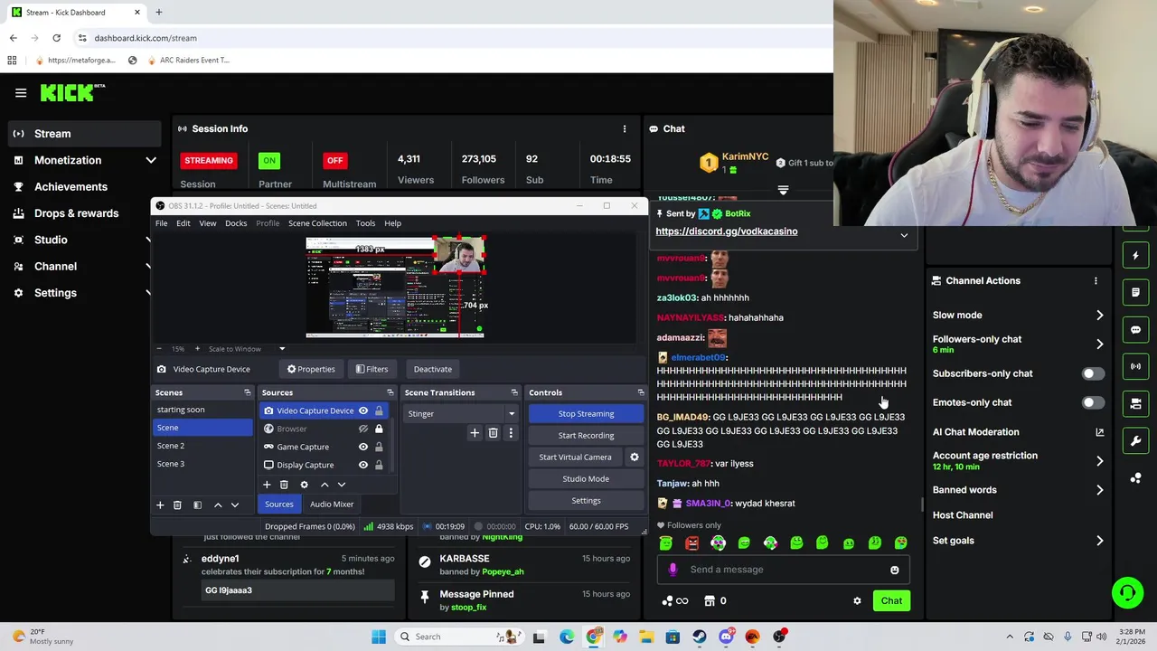Add a new source in OBS
Image resolution: width=1157 pixels, height=651 pixels.
267,485
